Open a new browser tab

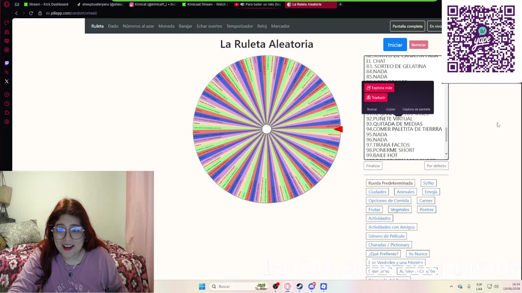tap(340, 4)
